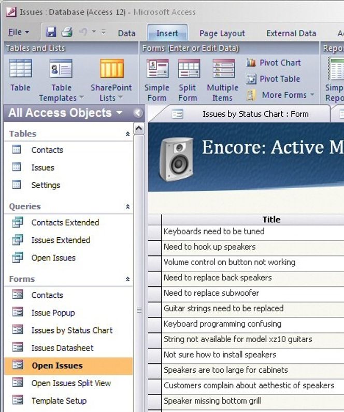
Task: Open the Template Setup form
Action: click(x=59, y=401)
